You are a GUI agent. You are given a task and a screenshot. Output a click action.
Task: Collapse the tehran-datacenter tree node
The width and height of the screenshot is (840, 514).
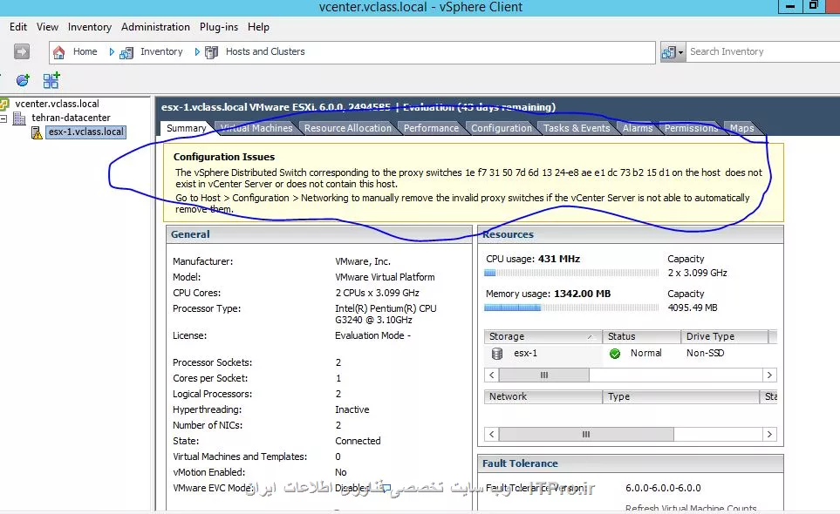pyautogui.click(x=3, y=118)
